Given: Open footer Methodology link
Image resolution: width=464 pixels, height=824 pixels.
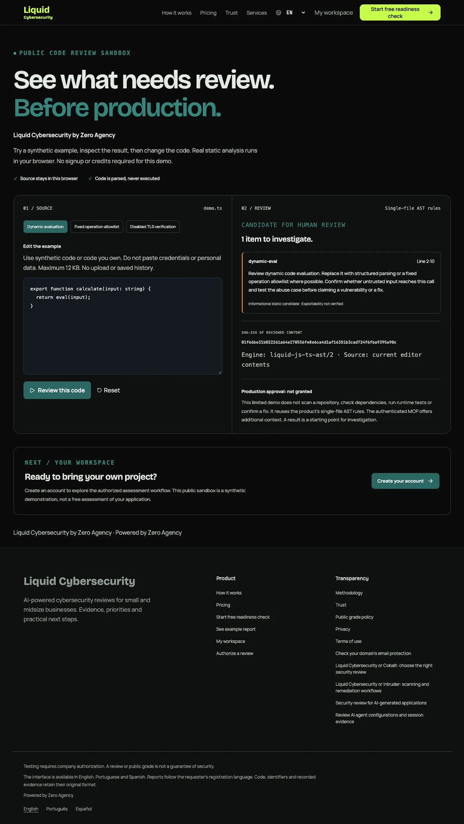Looking at the screenshot, I should (349, 593).
